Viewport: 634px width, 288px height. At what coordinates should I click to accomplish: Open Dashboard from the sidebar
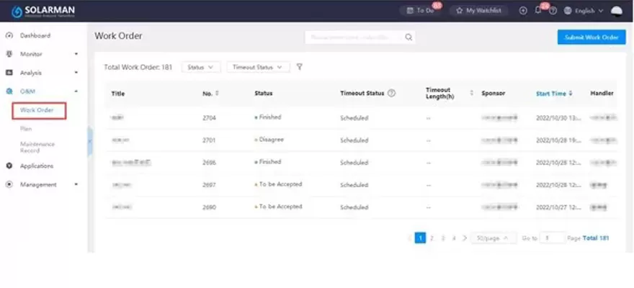click(35, 35)
